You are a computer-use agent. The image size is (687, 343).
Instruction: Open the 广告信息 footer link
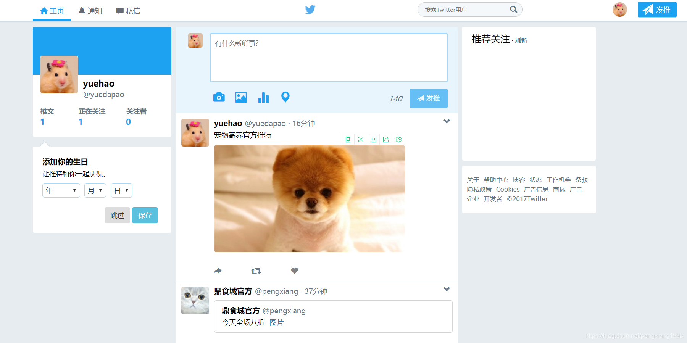pyautogui.click(x=536, y=189)
